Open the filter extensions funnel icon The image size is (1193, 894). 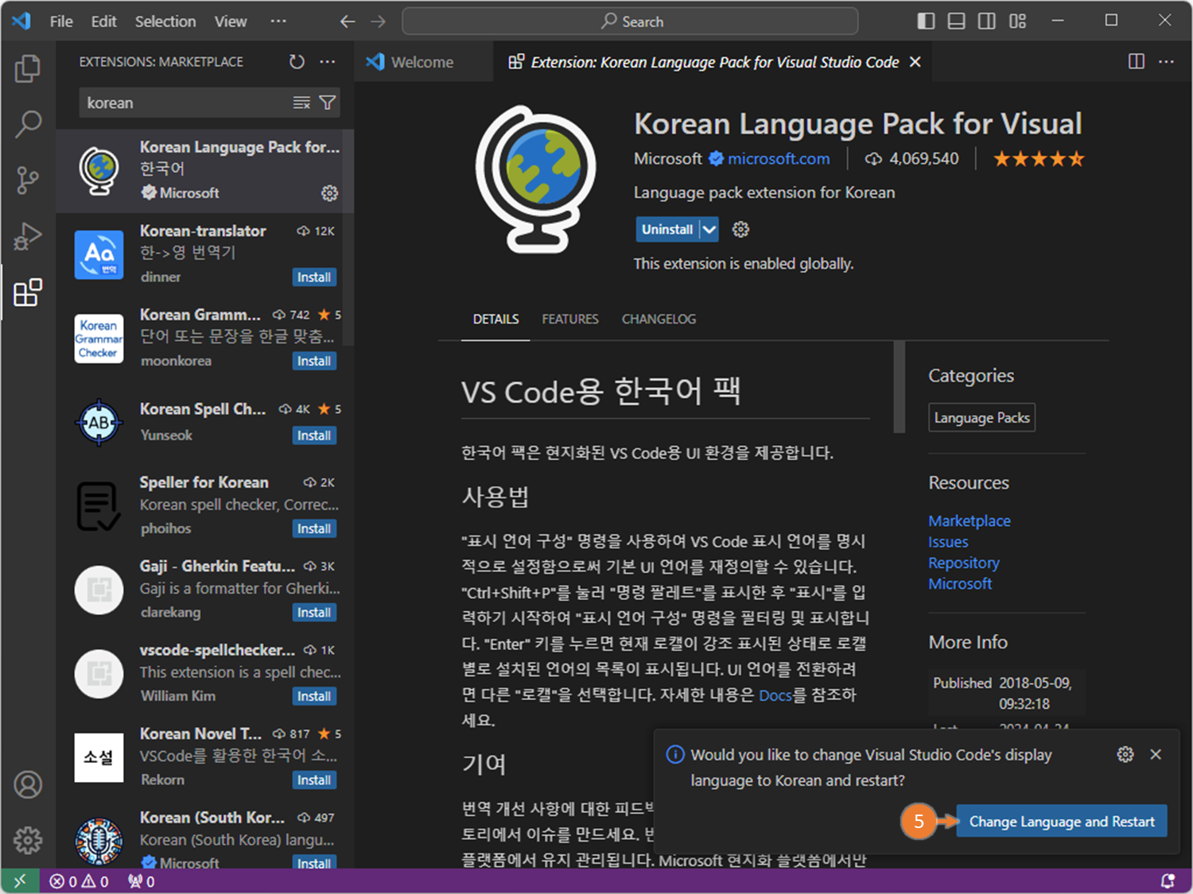327,103
